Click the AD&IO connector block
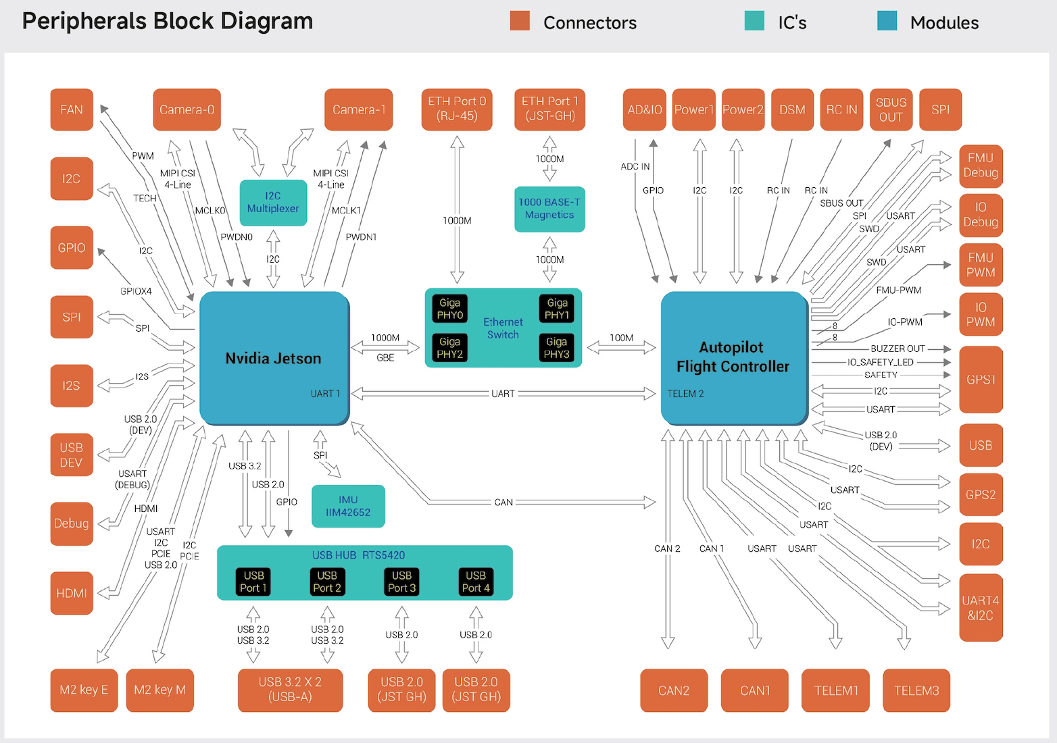Viewport: 1057px width, 743px height. [x=645, y=109]
